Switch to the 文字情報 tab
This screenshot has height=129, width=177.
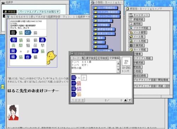pos(114,58)
